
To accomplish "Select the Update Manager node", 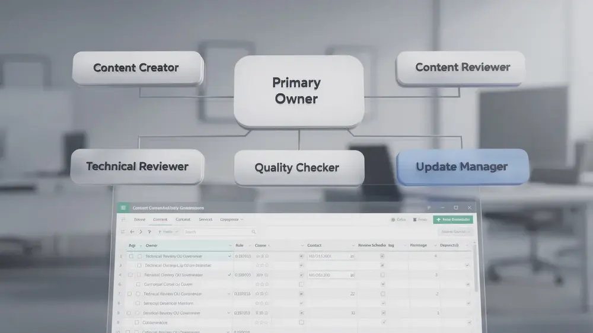I will tap(462, 166).
